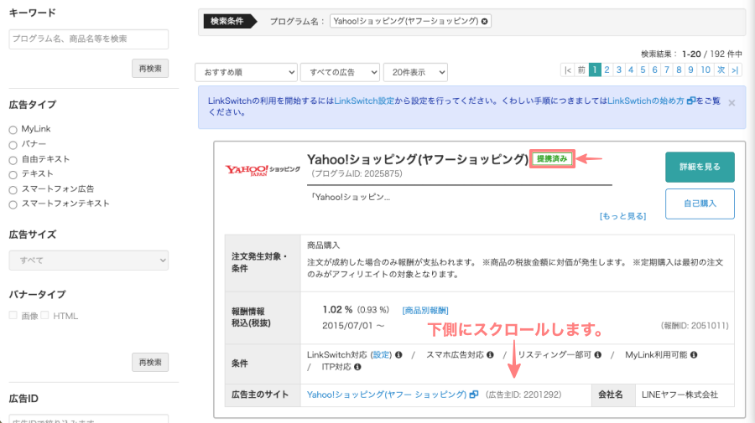Select the スマートフォン広告 radio option
Image resolution: width=755 pixels, height=423 pixels.
pos(13,190)
